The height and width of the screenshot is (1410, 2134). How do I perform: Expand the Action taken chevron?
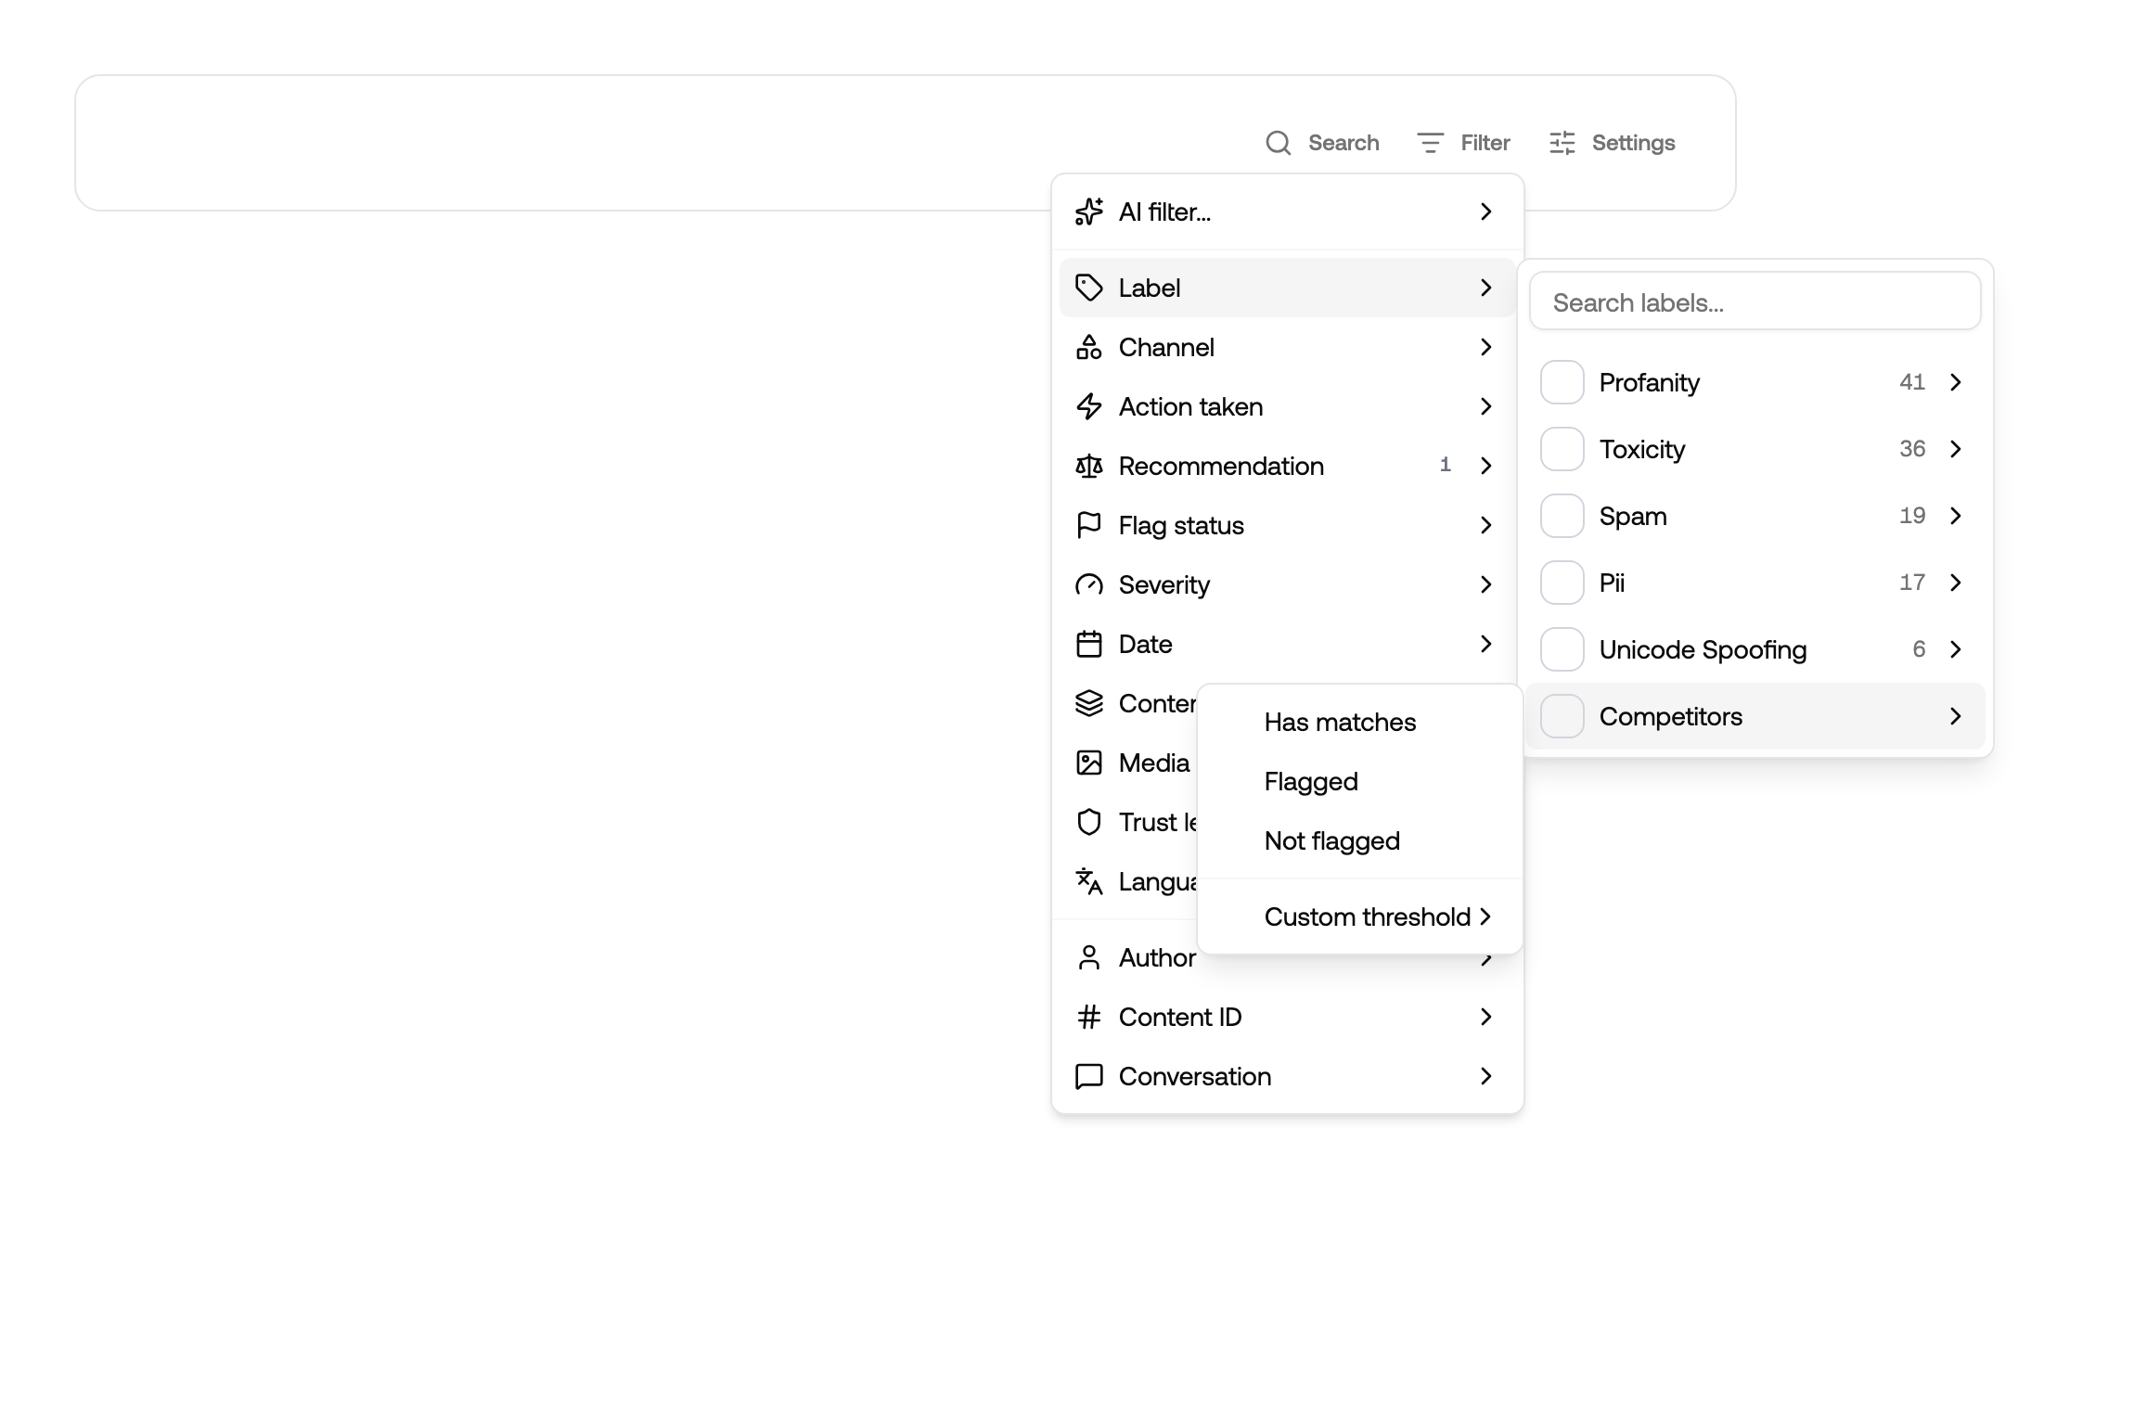(1486, 406)
